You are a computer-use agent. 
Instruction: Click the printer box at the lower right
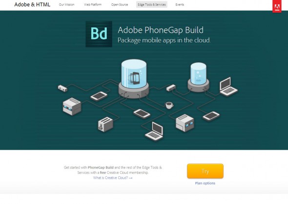click(x=185, y=123)
